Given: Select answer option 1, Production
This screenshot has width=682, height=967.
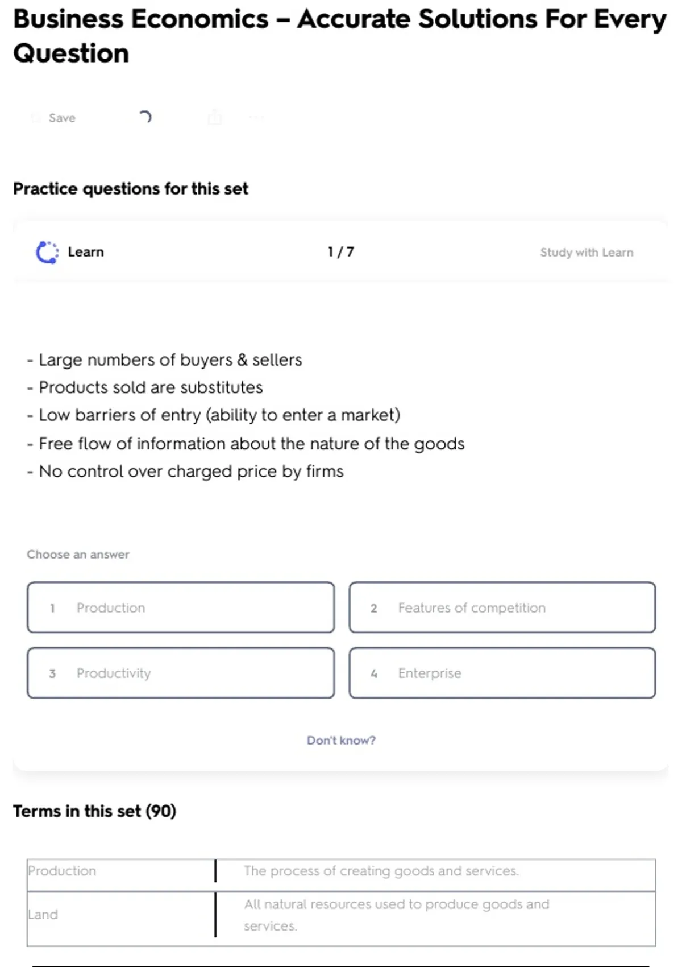Looking at the screenshot, I should [x=181, y=608].
